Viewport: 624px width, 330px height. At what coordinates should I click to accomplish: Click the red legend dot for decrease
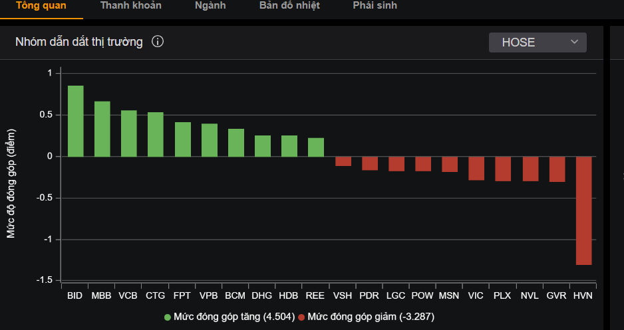302,317
